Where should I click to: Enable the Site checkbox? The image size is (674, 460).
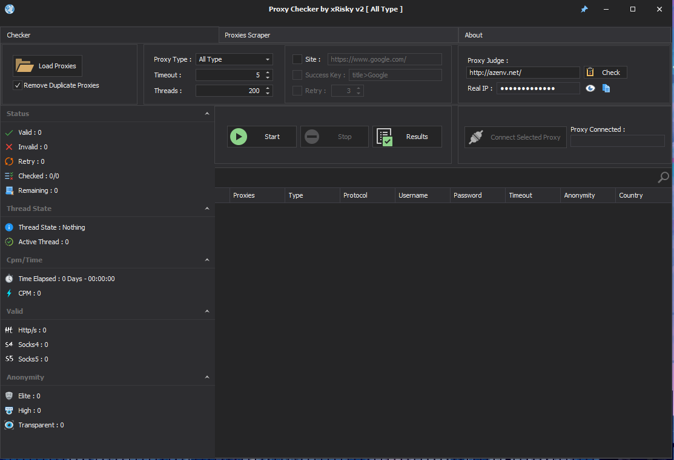(297, 59)
